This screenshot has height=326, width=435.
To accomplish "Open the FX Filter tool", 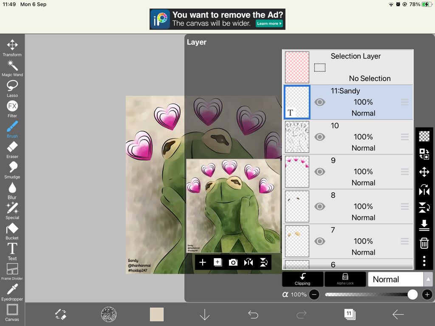I will tap(12, 109).
